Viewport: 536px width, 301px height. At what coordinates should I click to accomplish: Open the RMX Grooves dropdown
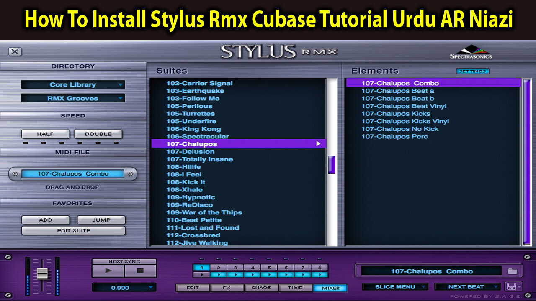[73, 98]
